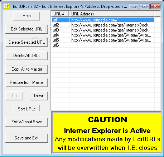Click Save and Exit button
The image size is (164, 157).
26,138
